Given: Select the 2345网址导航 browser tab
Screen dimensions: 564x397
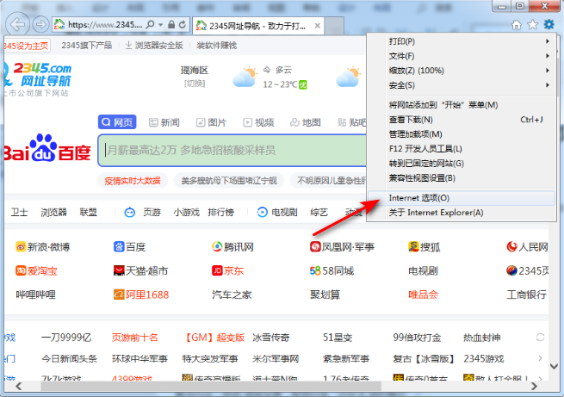Looking at the screenshot, I should click(x=258, y=26).
